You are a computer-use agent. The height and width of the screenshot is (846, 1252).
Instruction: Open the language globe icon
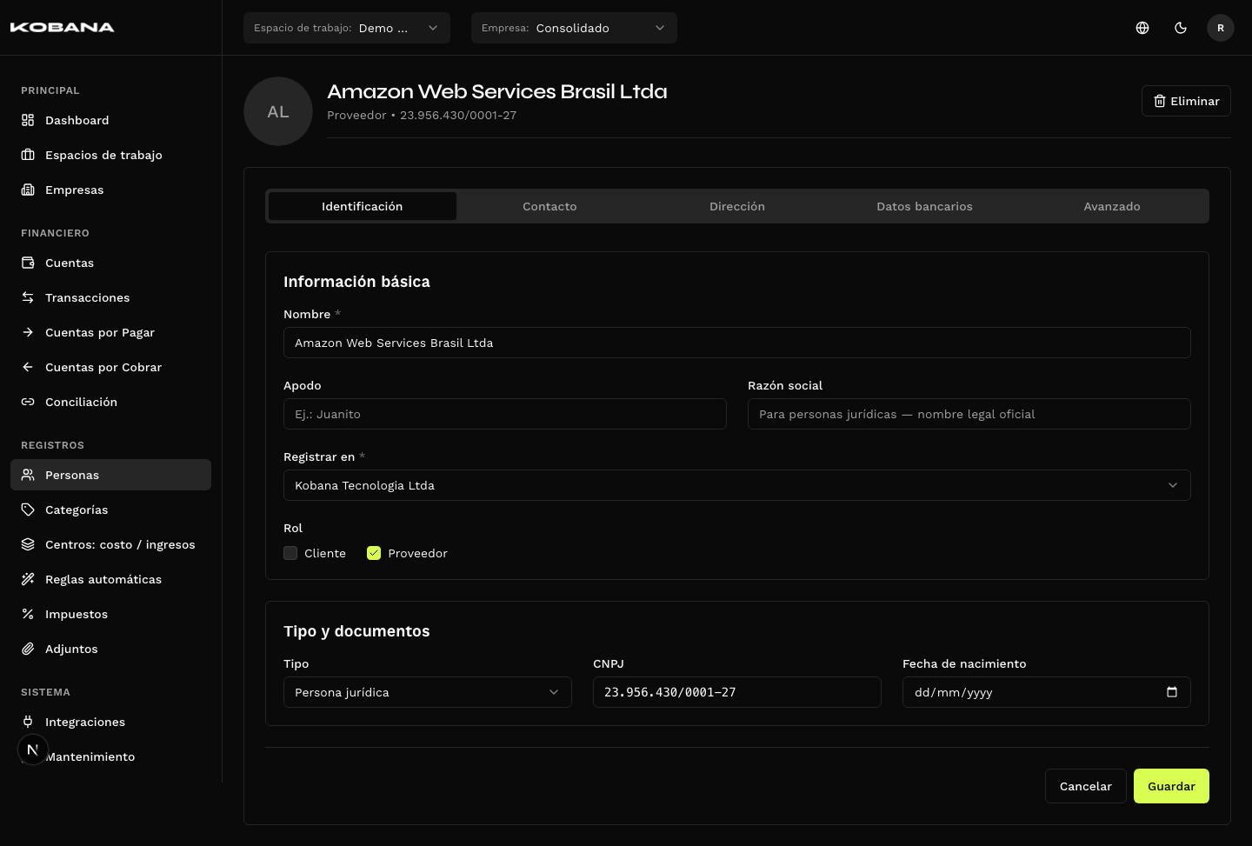point(1142,28)
